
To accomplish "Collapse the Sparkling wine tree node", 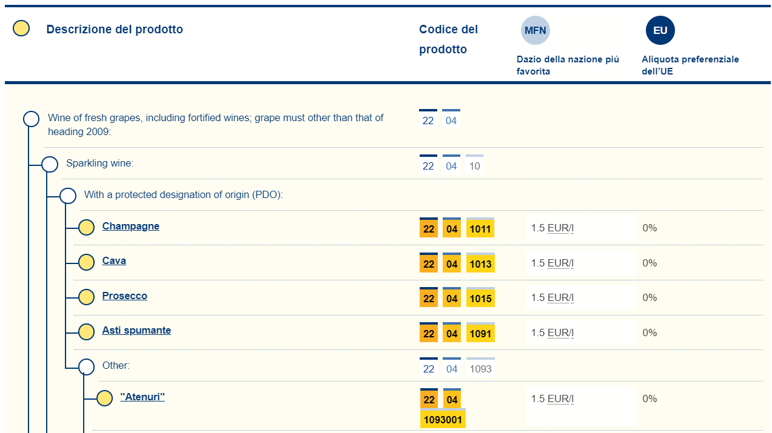I will click(x=50, y=164).
